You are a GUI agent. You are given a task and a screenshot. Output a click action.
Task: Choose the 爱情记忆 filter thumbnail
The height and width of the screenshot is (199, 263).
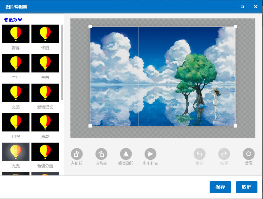(45, 93)
